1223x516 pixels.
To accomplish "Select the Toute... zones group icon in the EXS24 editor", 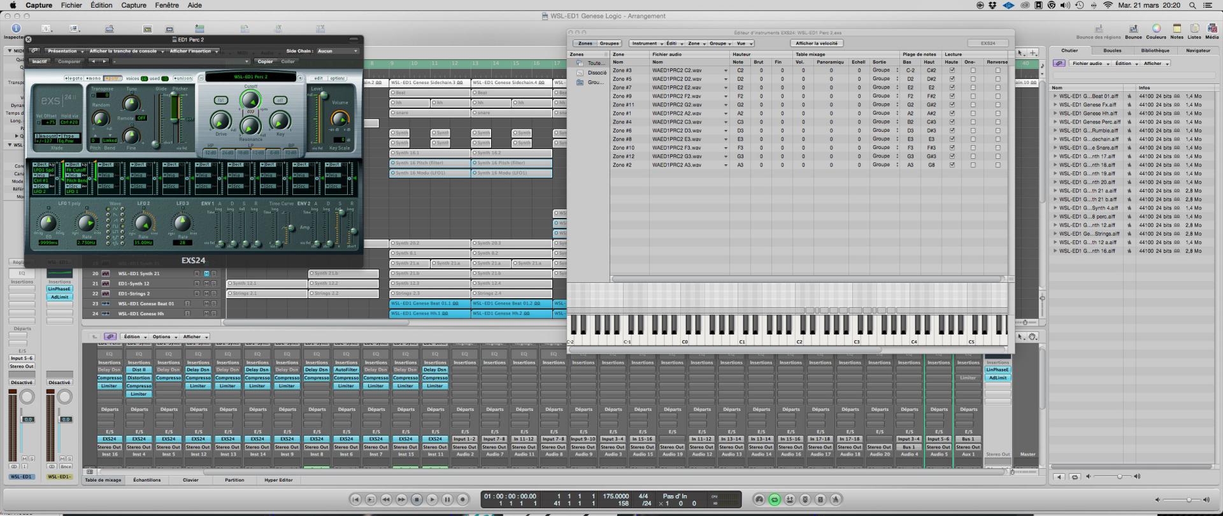I will click(x=580, y=63).
